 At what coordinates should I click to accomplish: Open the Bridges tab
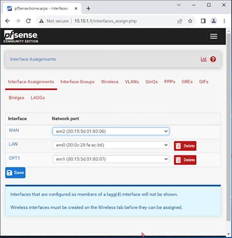(x=16, y=98)
